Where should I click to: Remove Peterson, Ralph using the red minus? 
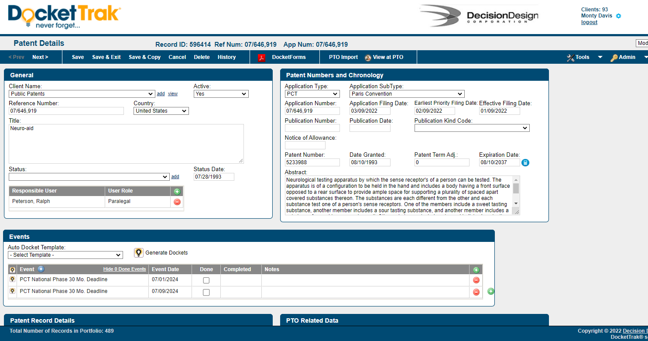(177, 202)
